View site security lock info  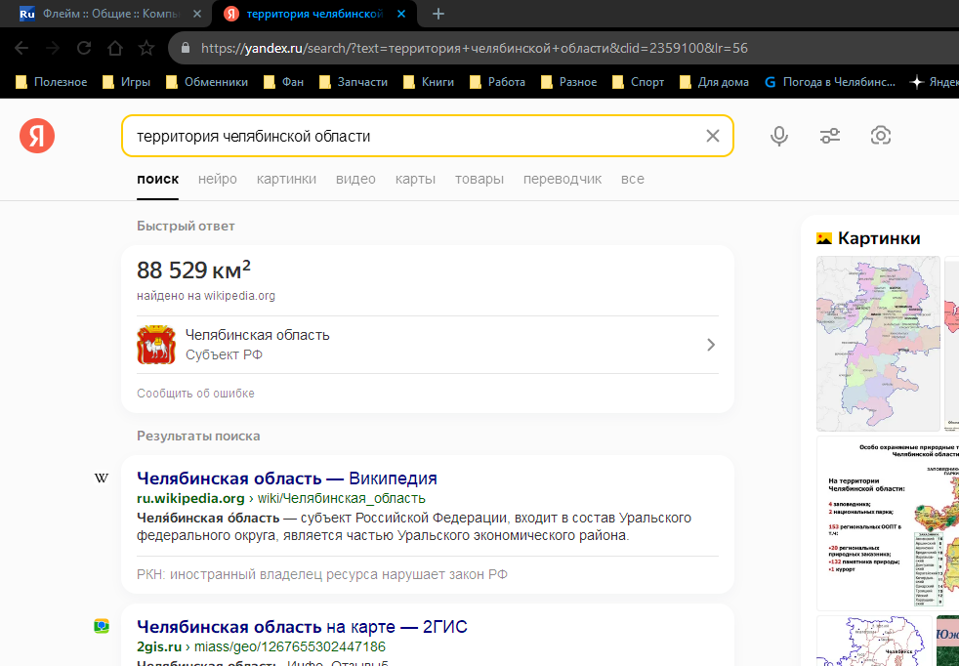(x=186, y=48)
